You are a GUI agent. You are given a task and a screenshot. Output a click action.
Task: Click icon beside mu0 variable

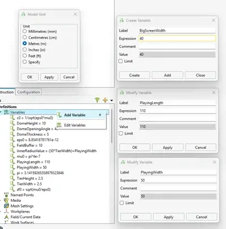(x=12, y=156)
